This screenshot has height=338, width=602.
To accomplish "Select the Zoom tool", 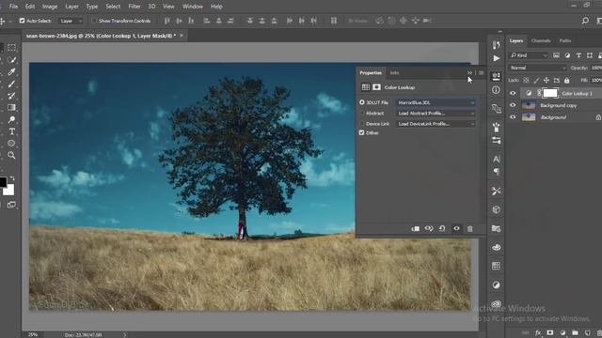I will coord(11,155).
